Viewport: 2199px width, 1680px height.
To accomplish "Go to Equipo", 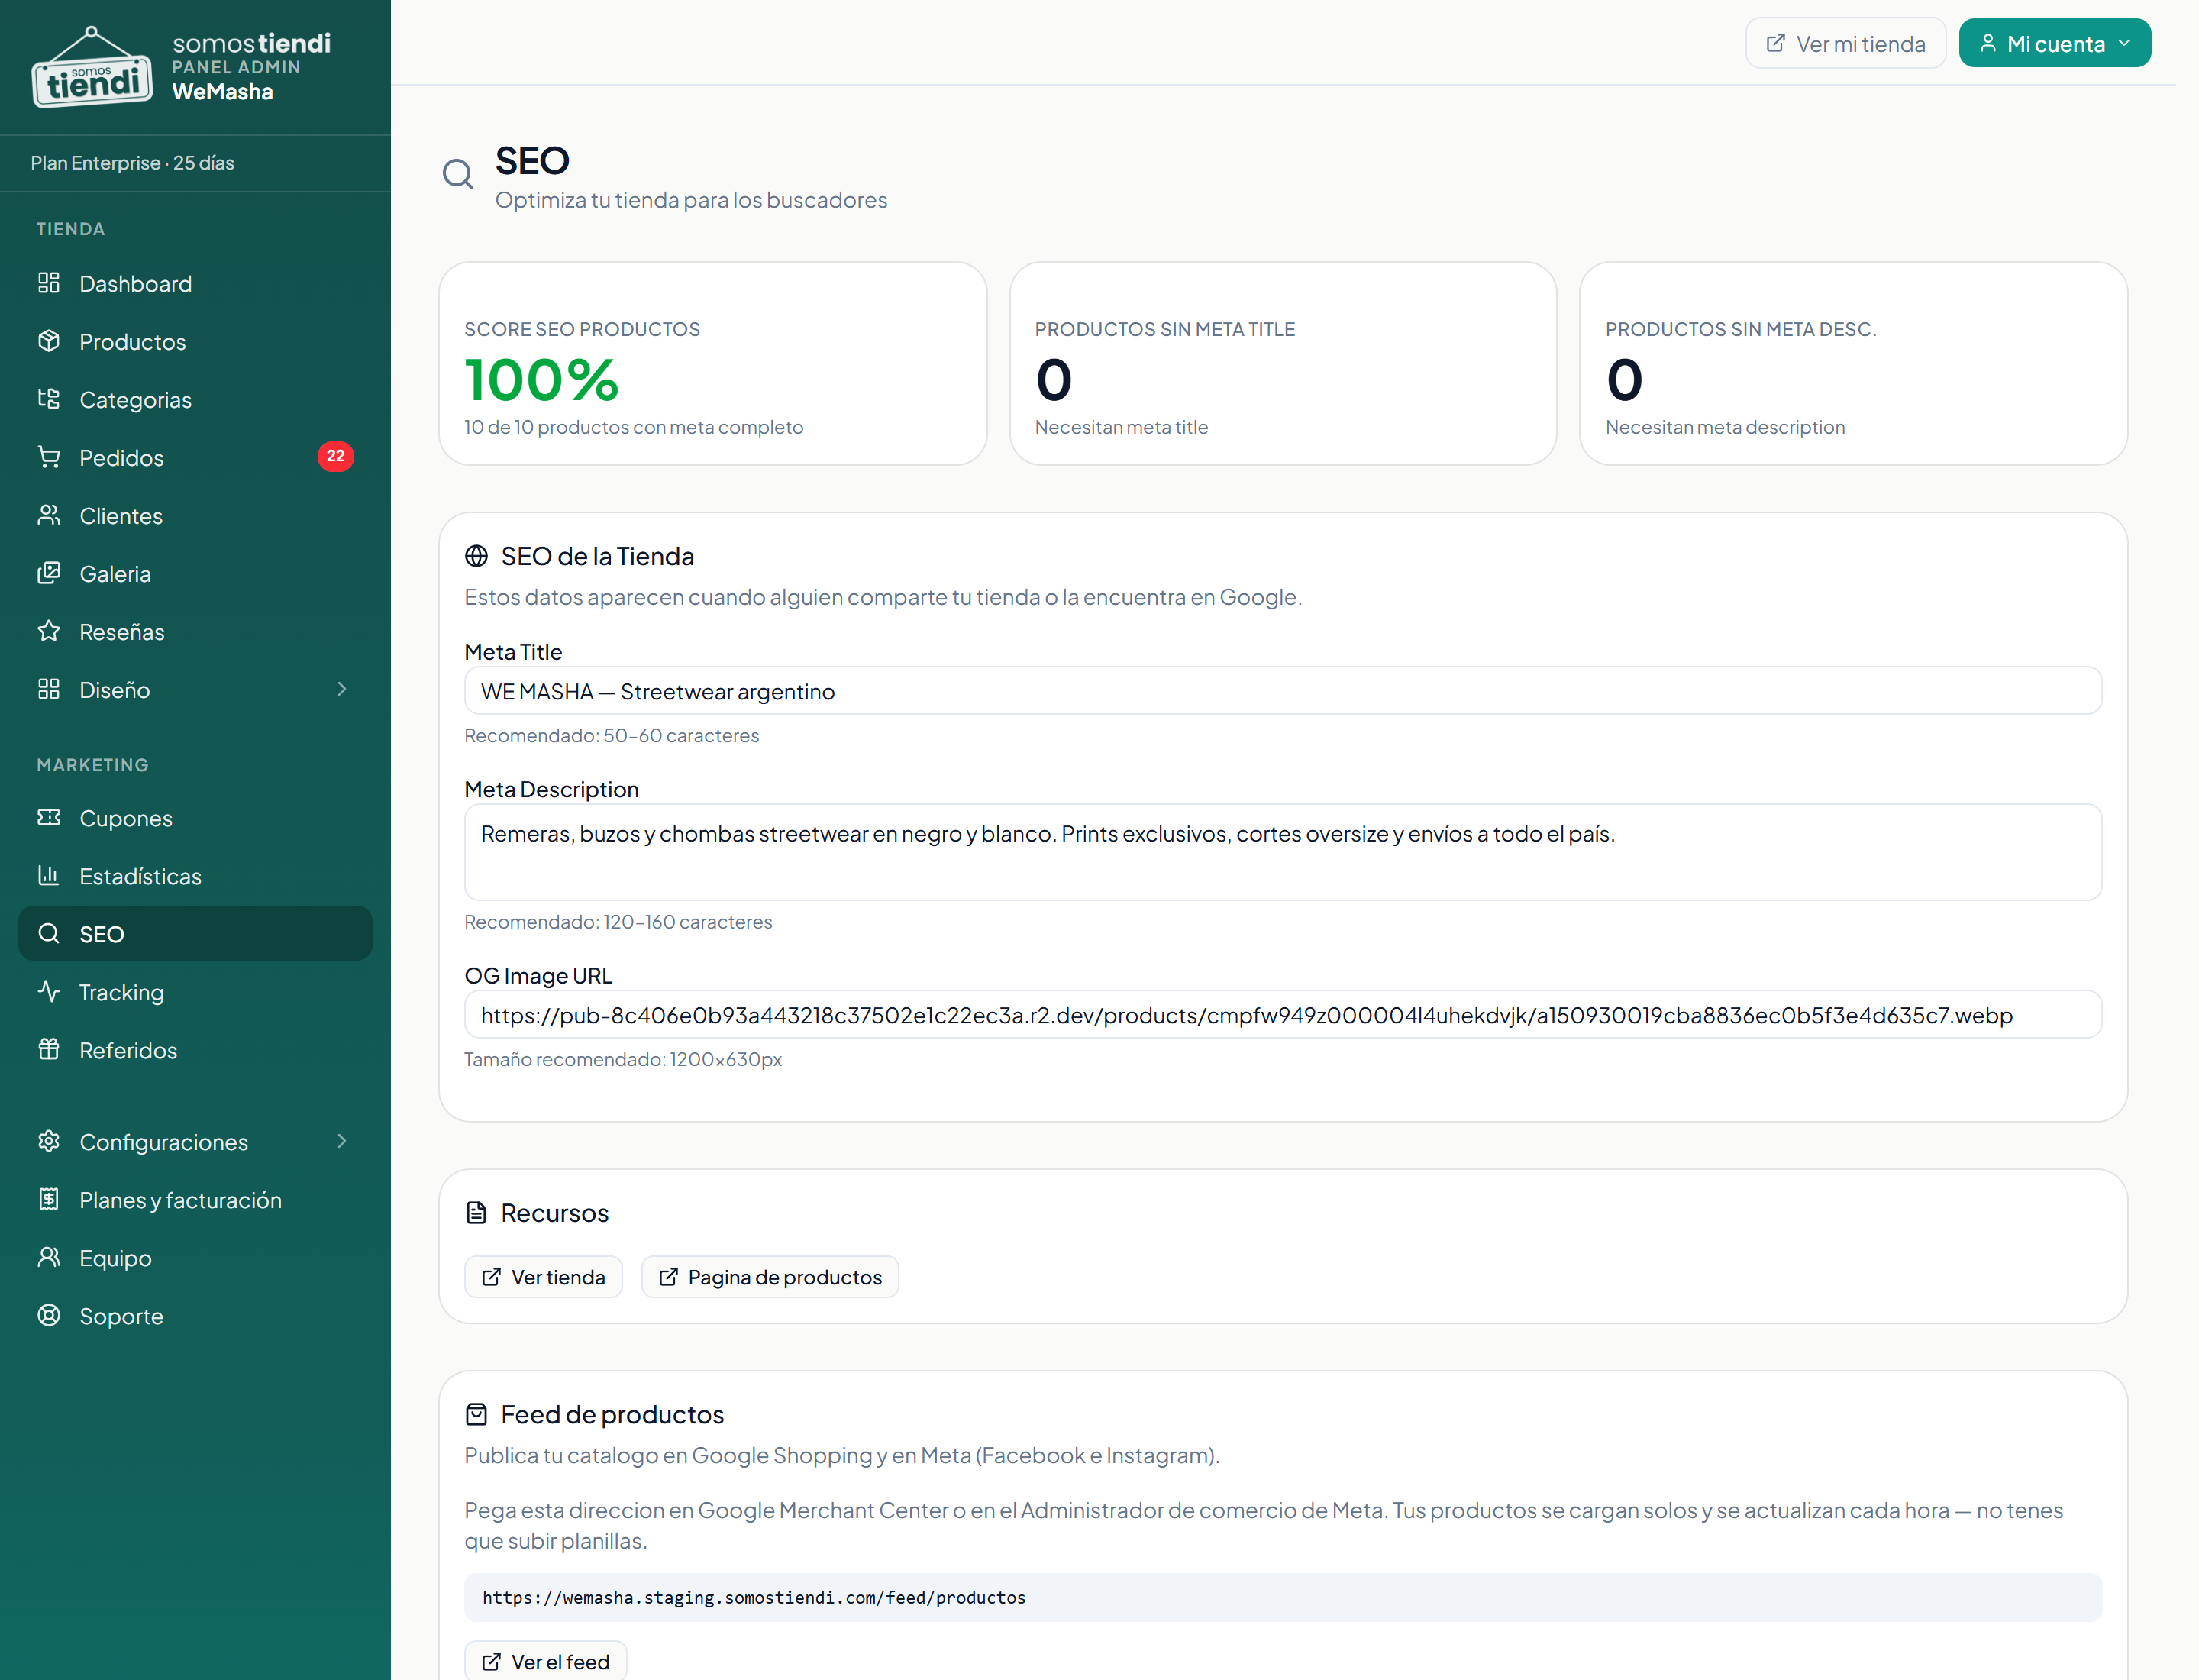I will 195,1257.
